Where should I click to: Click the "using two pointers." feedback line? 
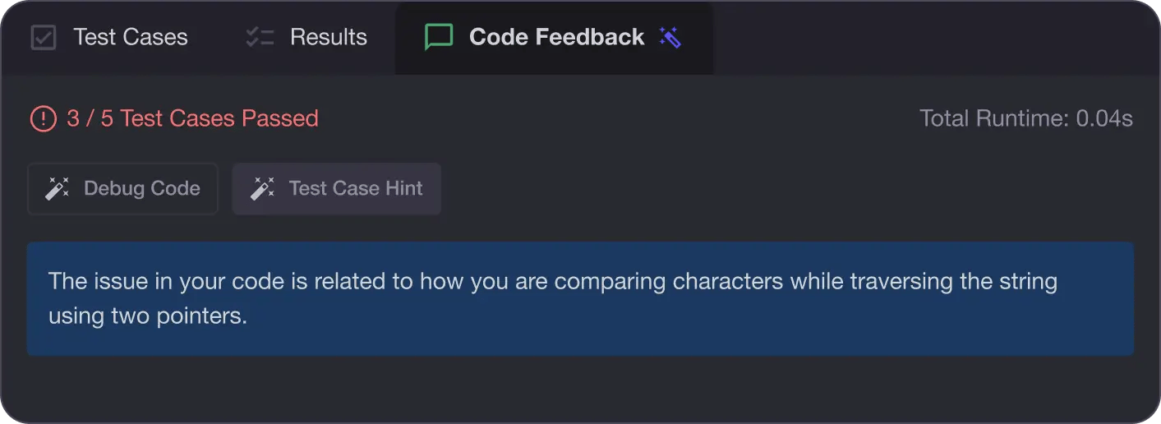148,316
